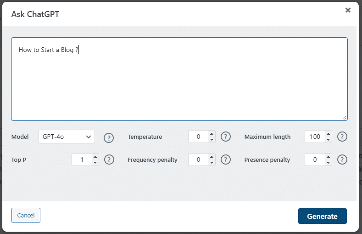Click the Top P number field
362x234 pixels.
click(85, 160)
